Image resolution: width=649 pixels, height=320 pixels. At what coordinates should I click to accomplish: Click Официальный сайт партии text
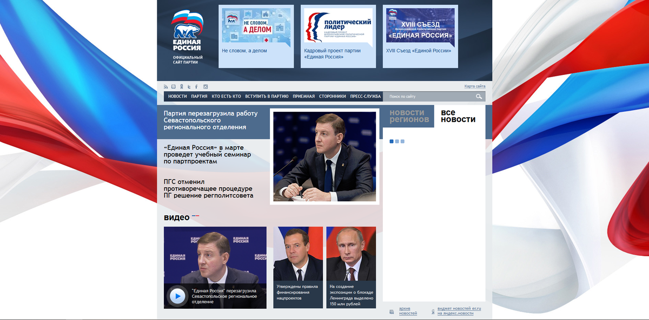tap(188, 60)
